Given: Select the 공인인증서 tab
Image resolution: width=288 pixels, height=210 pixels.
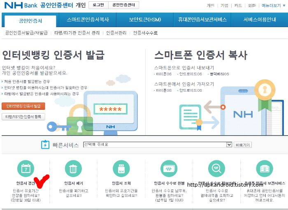Looking at the screenshot, I should coord(30,21).
